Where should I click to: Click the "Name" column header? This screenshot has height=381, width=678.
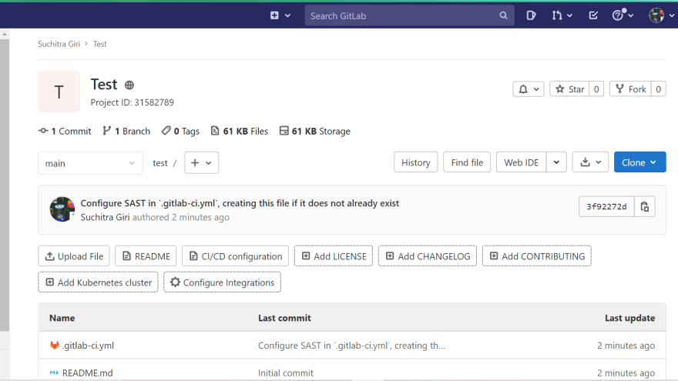pyautogui.click(x=62, y=318)
